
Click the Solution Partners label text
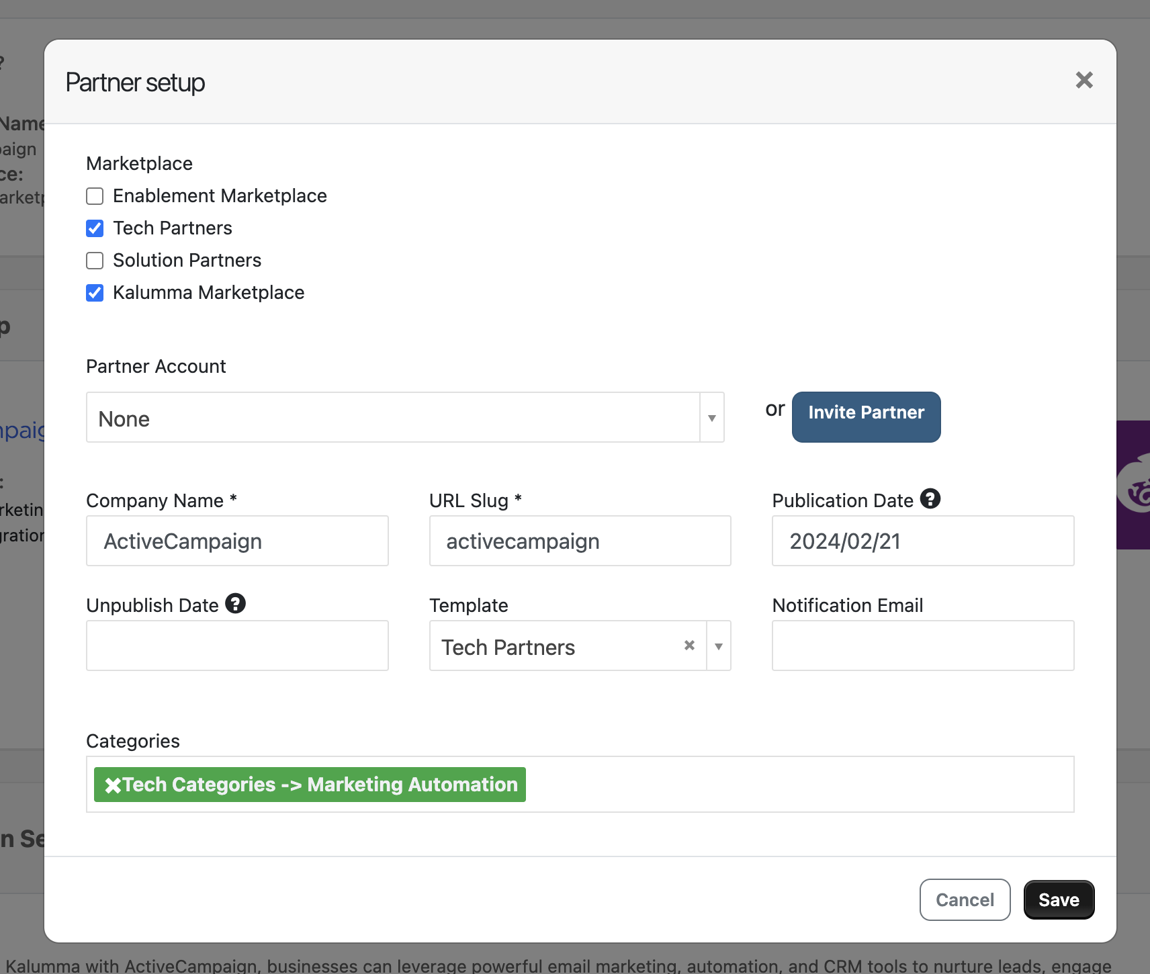point(187,261)
